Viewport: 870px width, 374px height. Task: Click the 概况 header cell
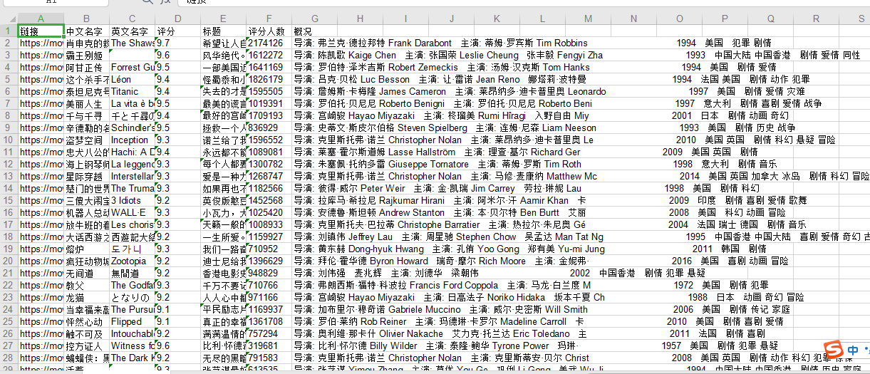pos(315,31)
